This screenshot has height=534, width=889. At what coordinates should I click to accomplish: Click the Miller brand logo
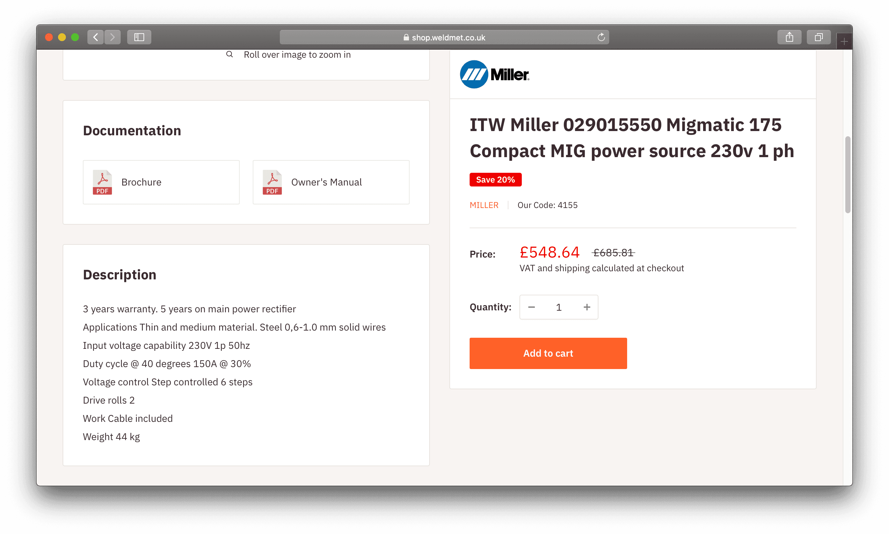[x=494, y=74]
